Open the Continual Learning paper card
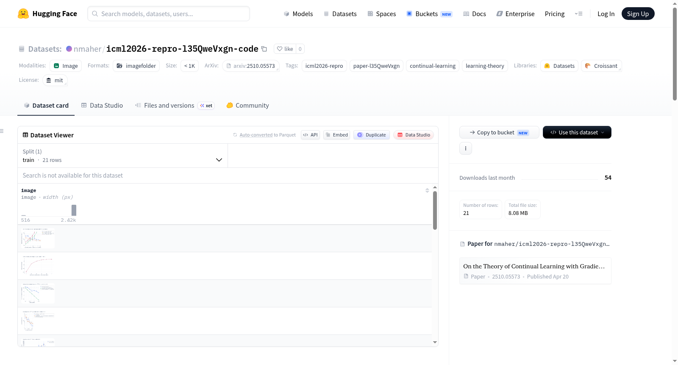678x365 pixels. tap(535, 271)
